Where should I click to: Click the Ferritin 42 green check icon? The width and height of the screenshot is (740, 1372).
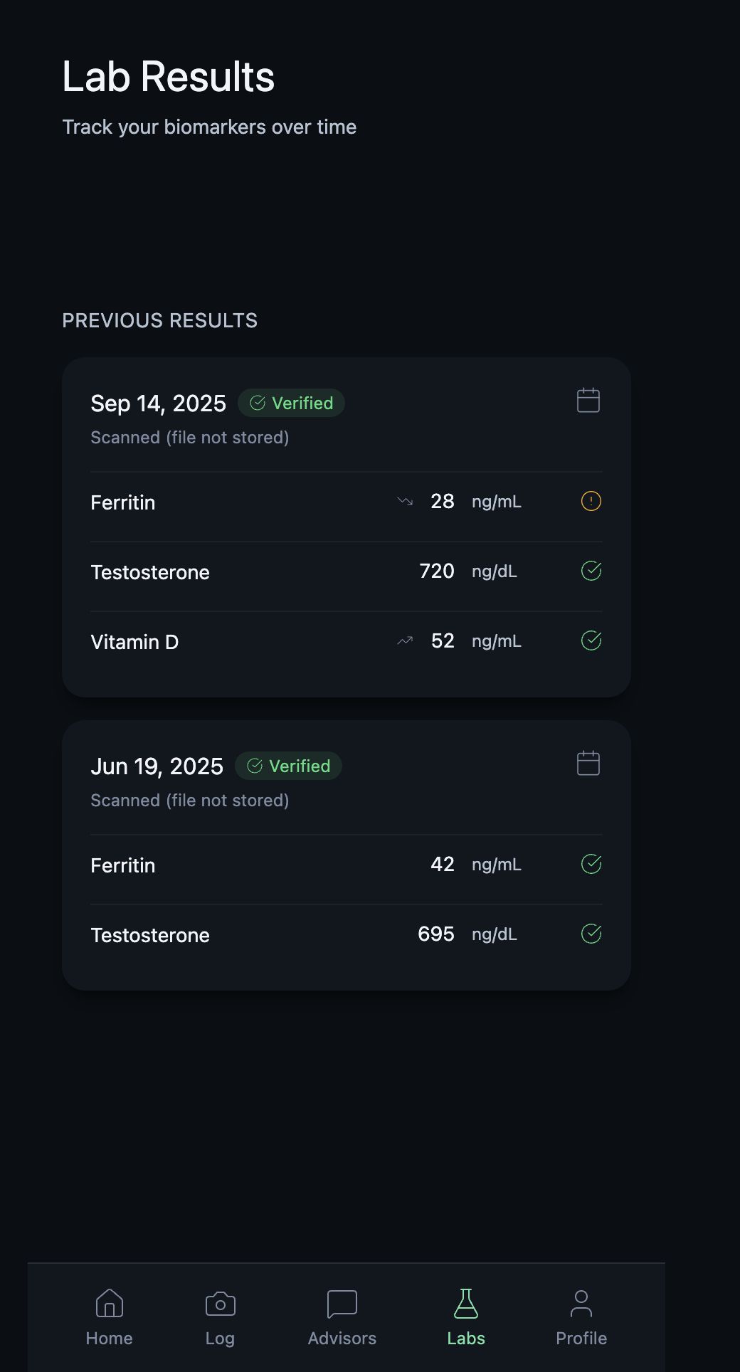tap(591, 864)
